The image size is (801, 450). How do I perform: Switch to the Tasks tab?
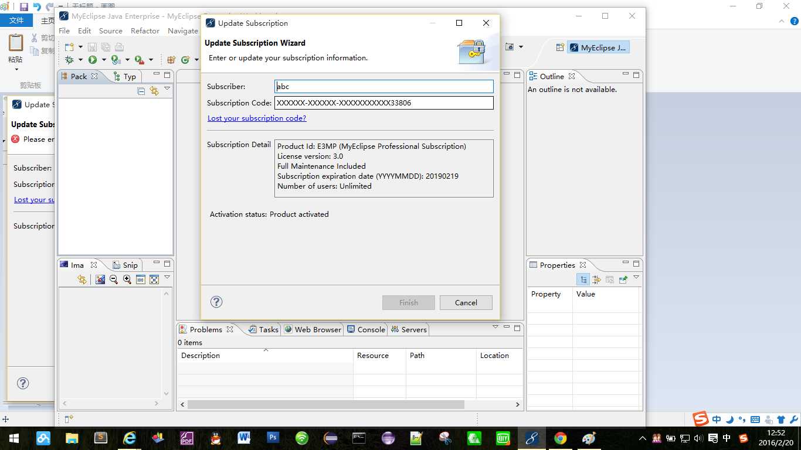(264, 329)
